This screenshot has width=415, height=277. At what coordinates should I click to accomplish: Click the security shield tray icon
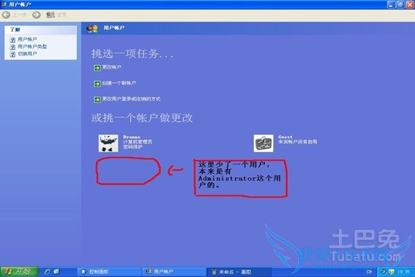tap(391, 271)
